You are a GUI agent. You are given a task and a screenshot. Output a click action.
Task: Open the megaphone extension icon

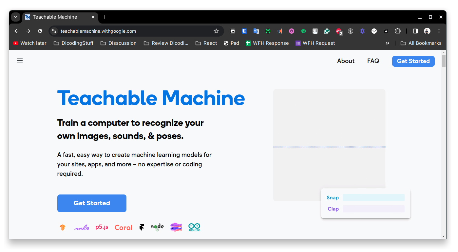280,31
